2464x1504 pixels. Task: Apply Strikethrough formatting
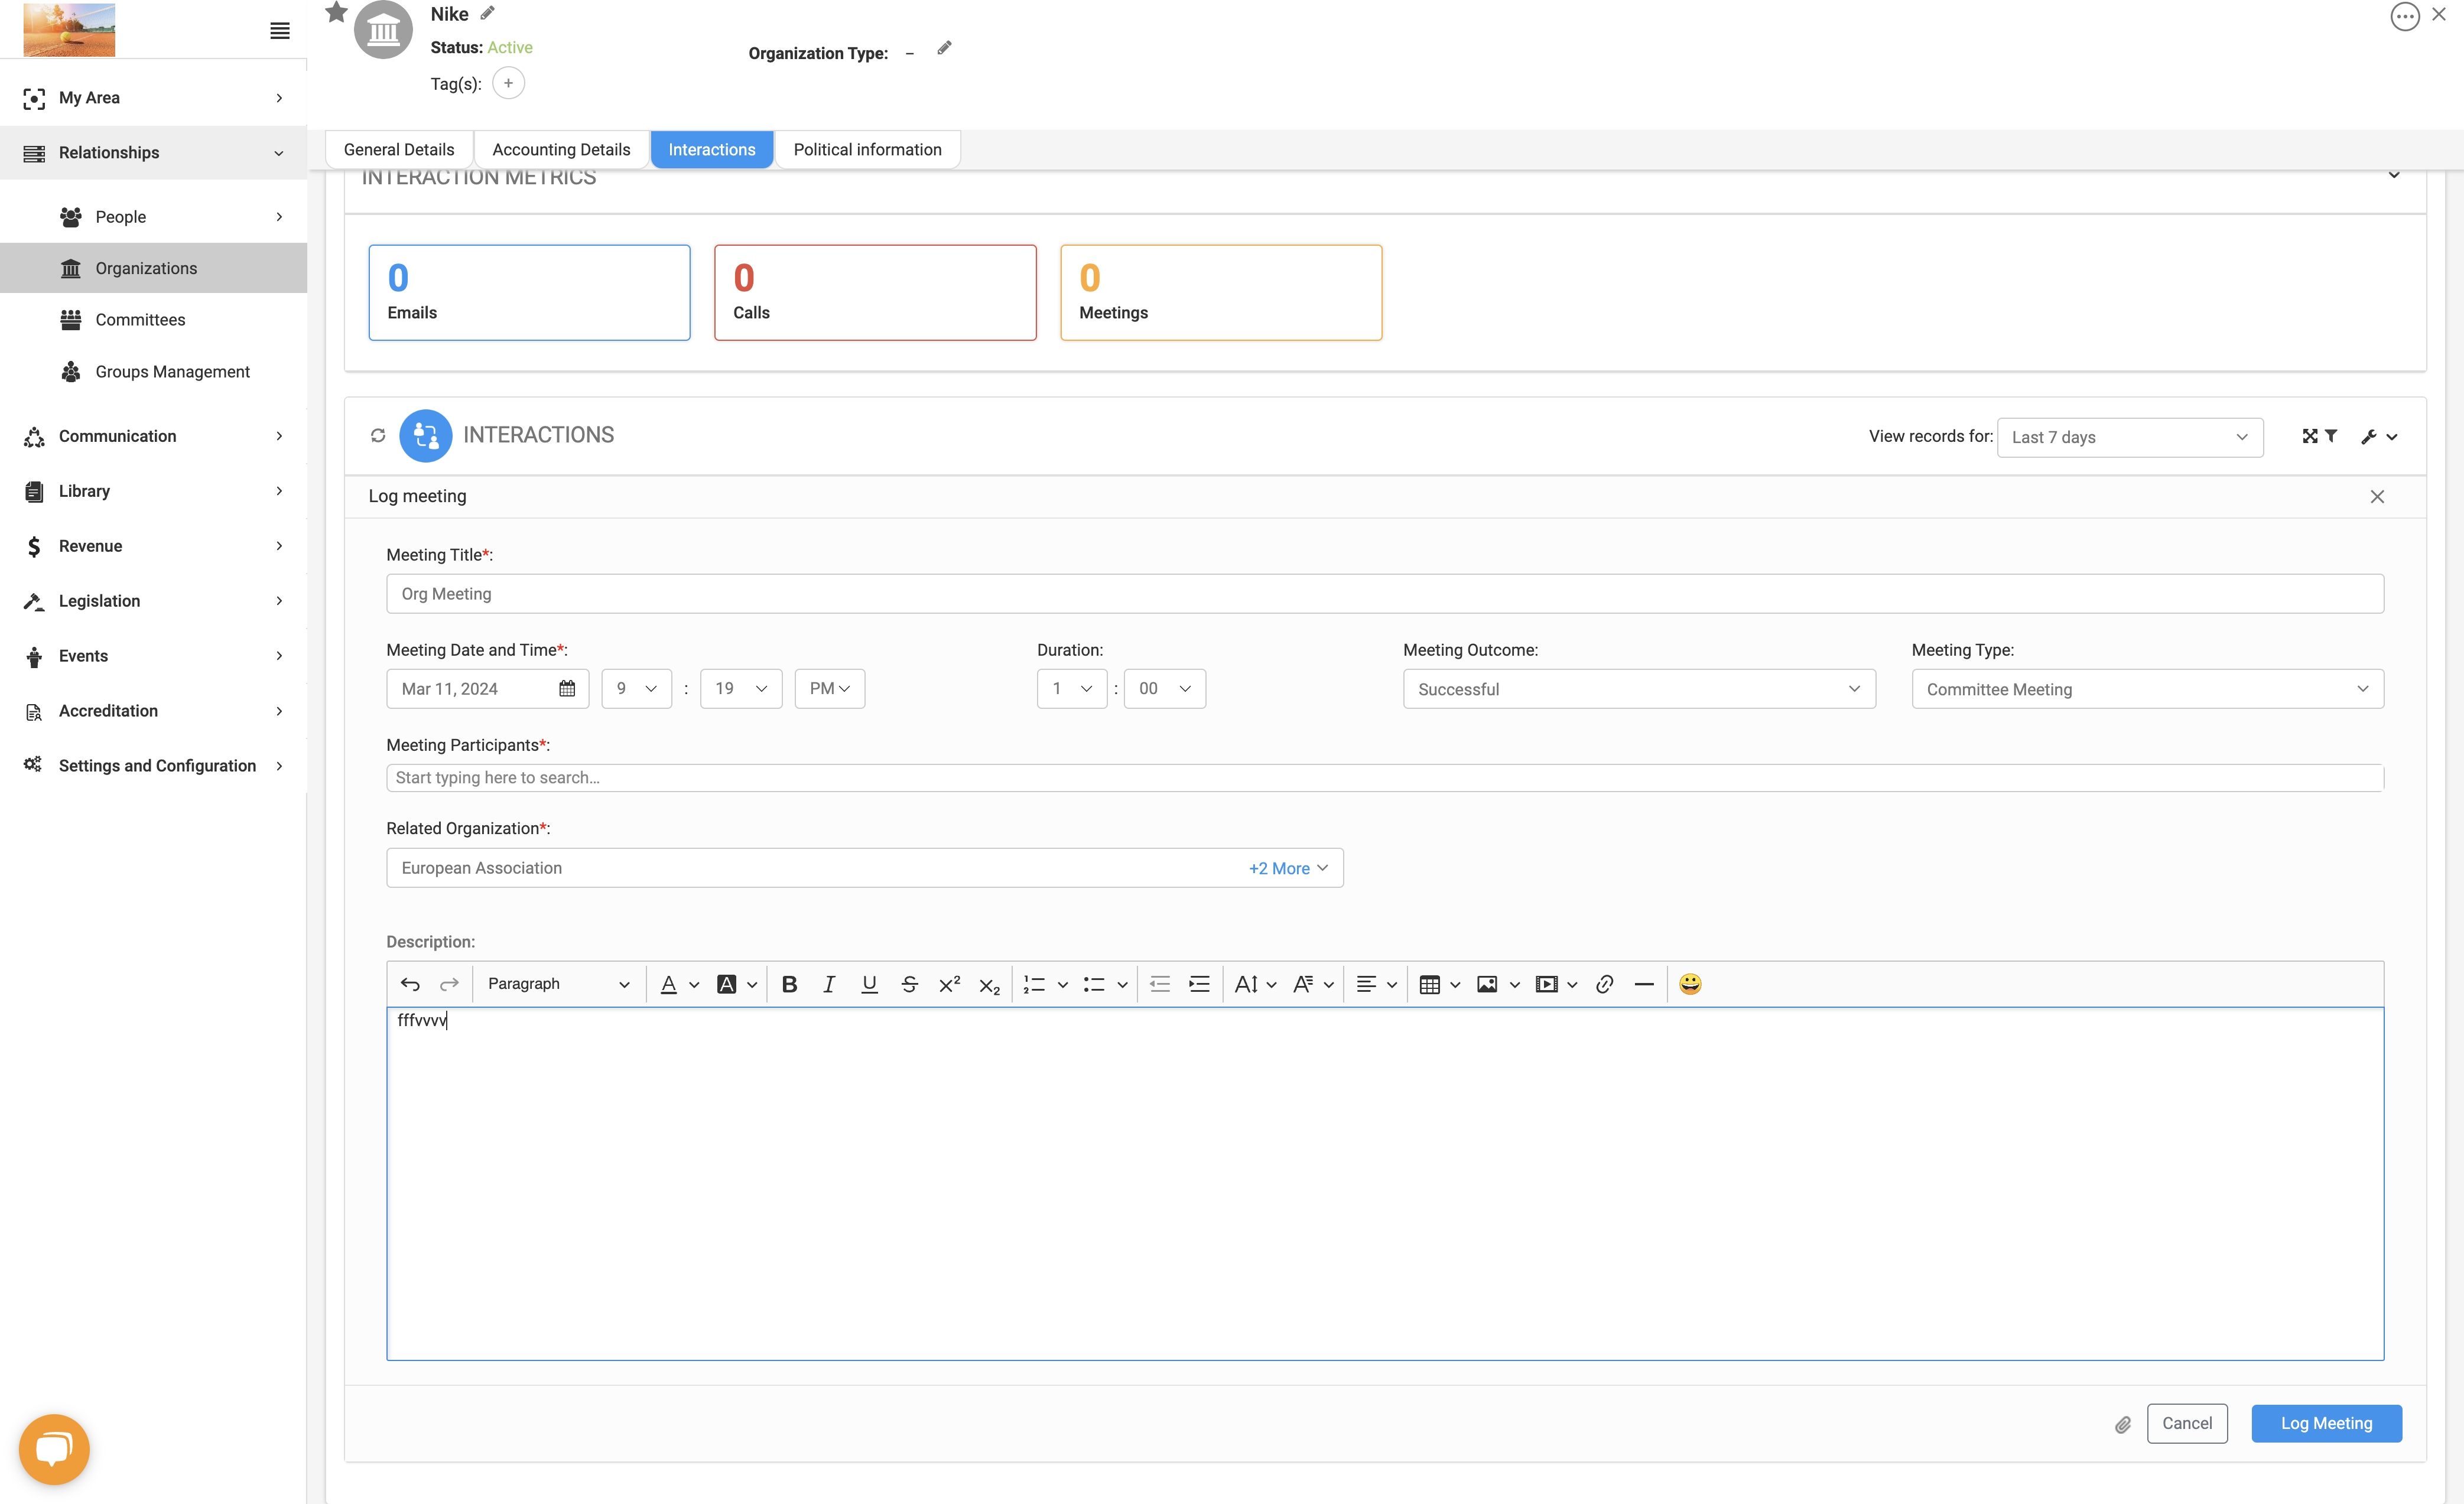(909, 984)
